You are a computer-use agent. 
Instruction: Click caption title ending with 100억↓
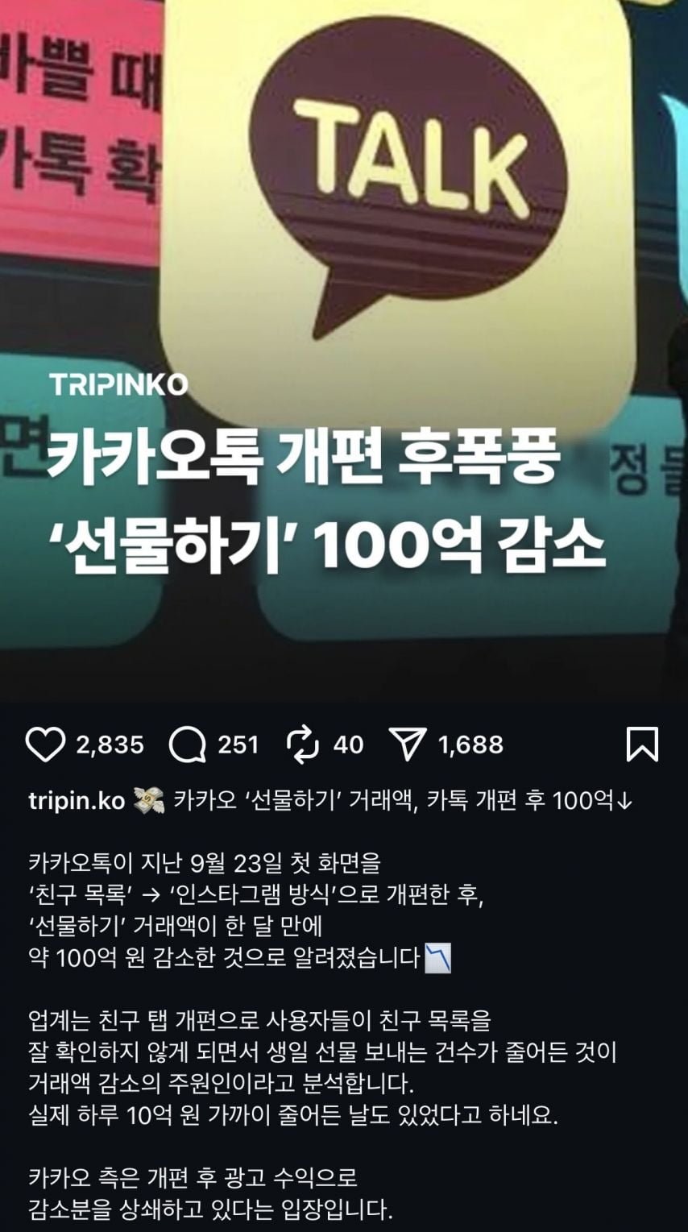pos(404,801)
